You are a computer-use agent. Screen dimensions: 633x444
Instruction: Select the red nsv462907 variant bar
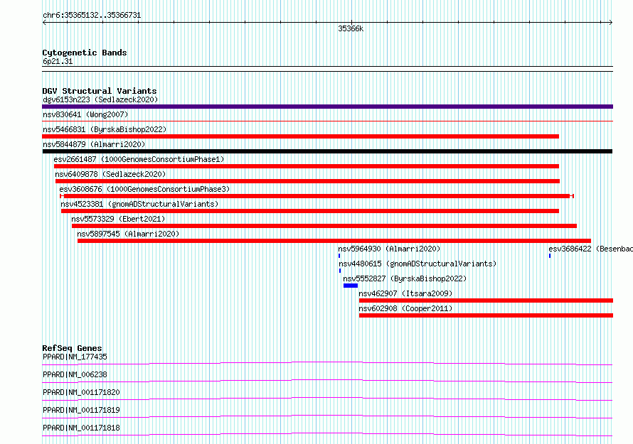pos(486,300)
